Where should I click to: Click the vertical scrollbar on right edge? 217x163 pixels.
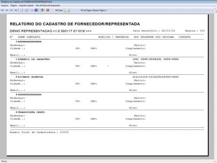point(215,86)
